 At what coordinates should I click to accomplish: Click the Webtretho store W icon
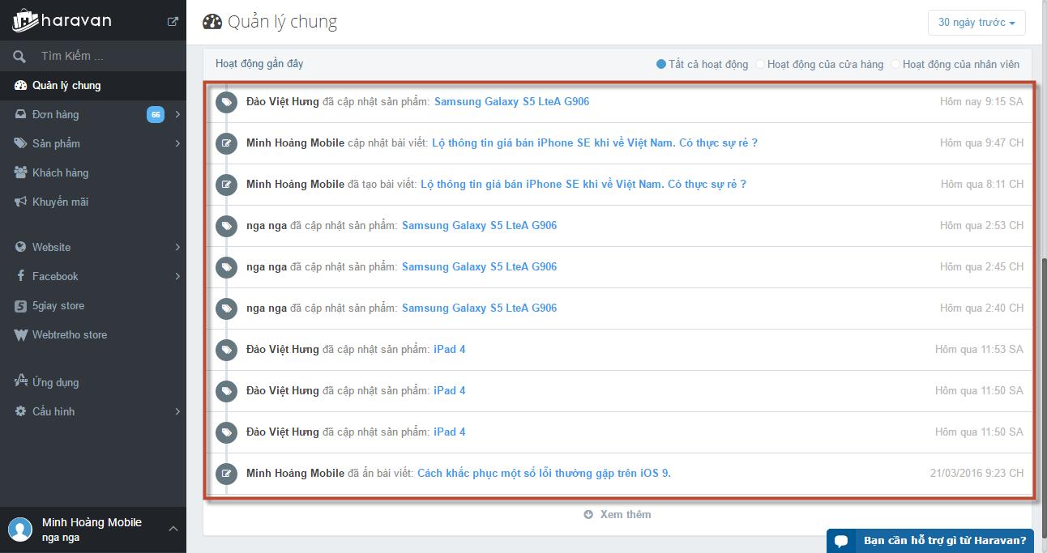coord(20,334)
